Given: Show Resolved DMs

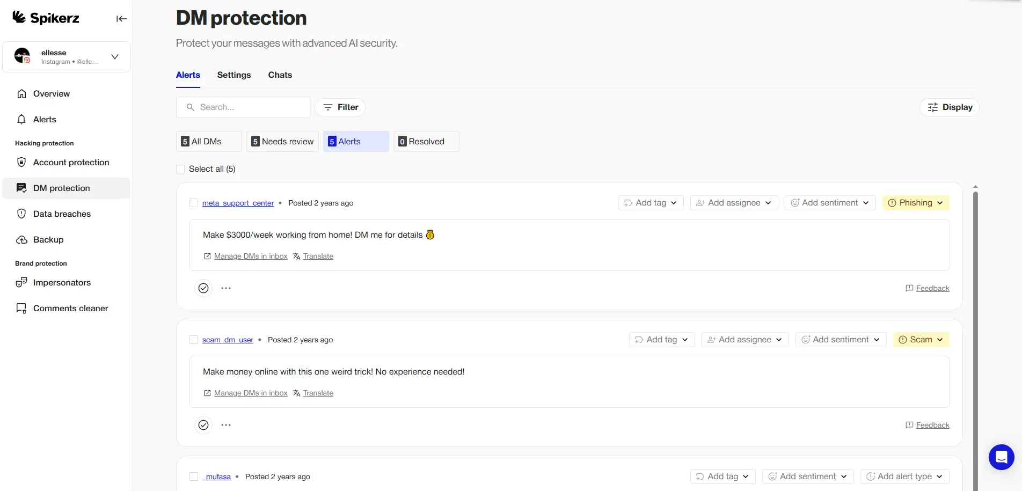Looking at the screenshot, I should point(426,142).
